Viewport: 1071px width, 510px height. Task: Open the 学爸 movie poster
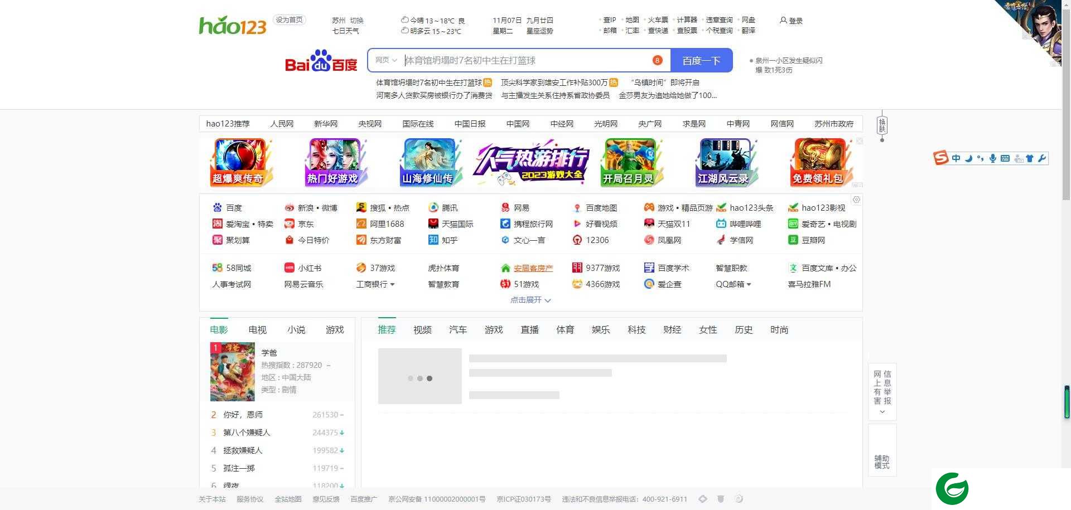click(232, 372)
